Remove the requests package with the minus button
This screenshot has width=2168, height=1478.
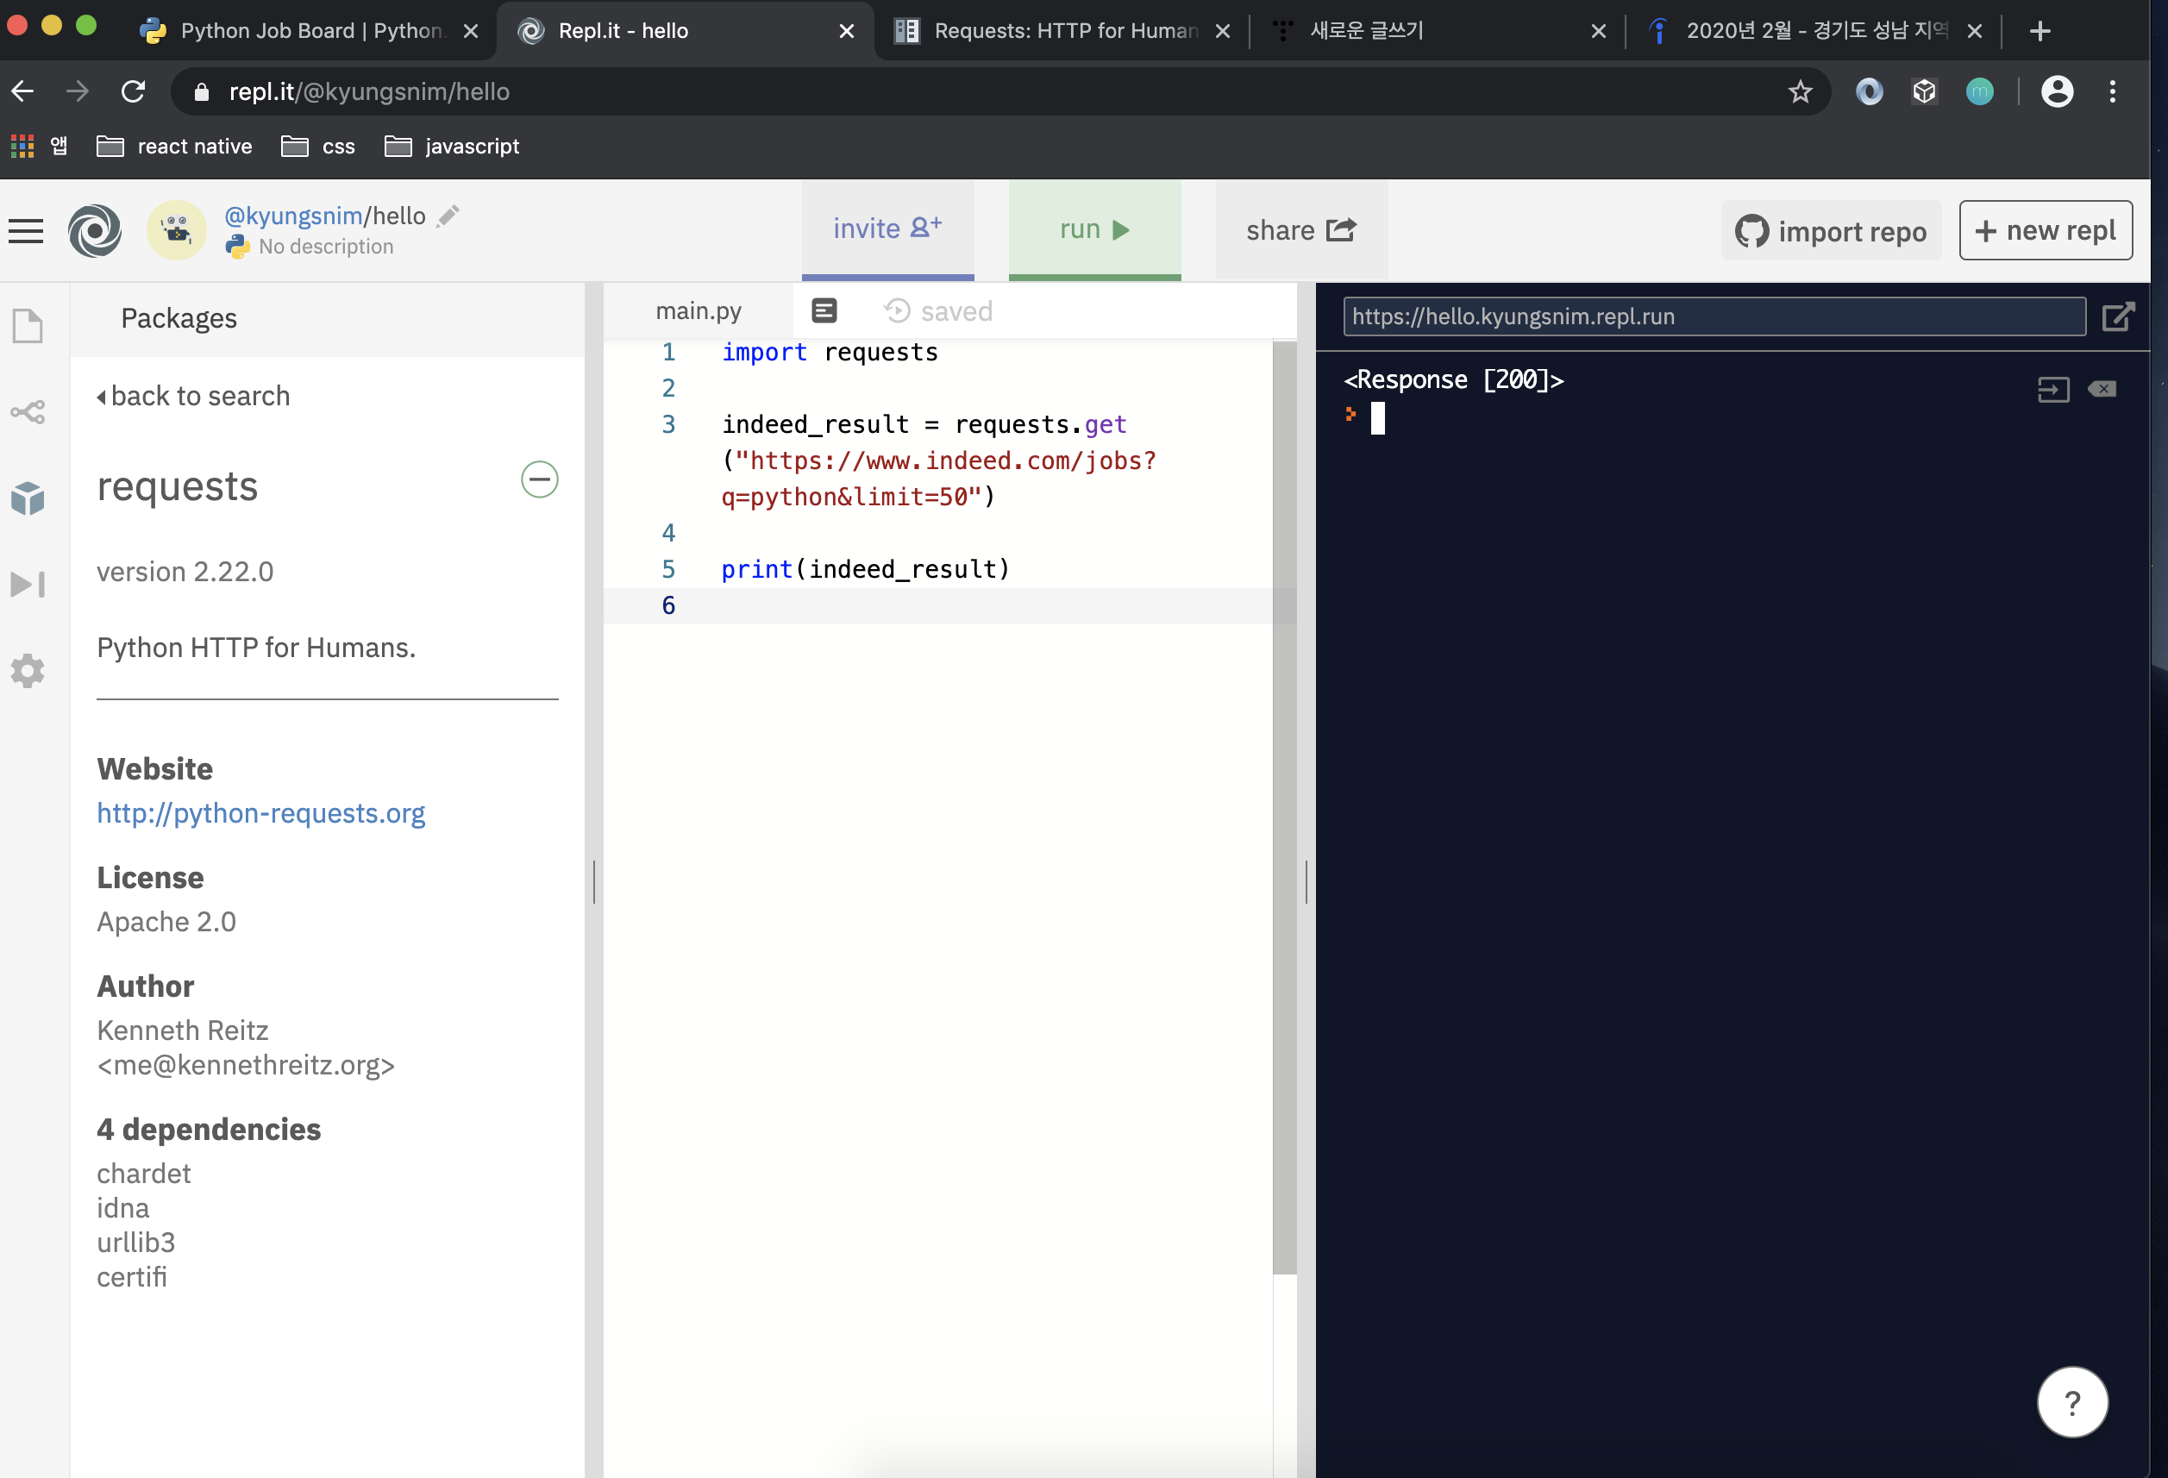[x=539, y=479]
